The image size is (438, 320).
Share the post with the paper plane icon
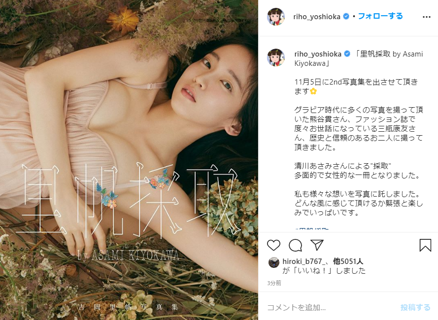click(x=317, y=245)
